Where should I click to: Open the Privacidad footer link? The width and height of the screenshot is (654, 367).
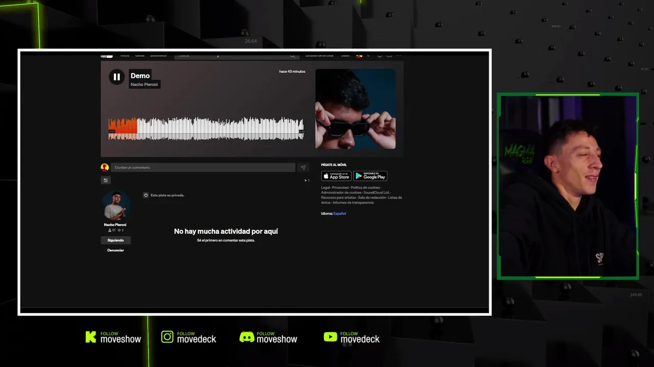pos(340,188)
